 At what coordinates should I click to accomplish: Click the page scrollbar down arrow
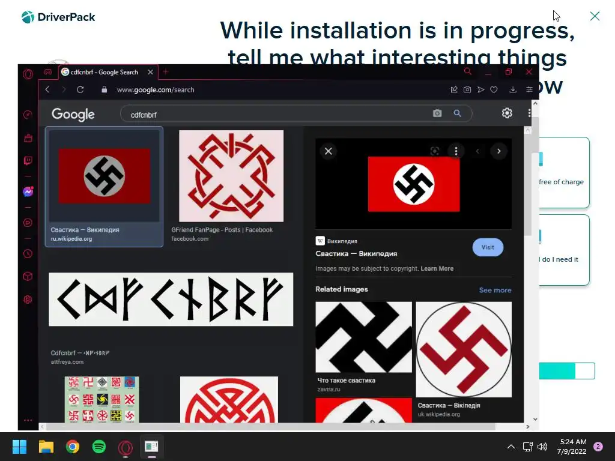[535, 419]
